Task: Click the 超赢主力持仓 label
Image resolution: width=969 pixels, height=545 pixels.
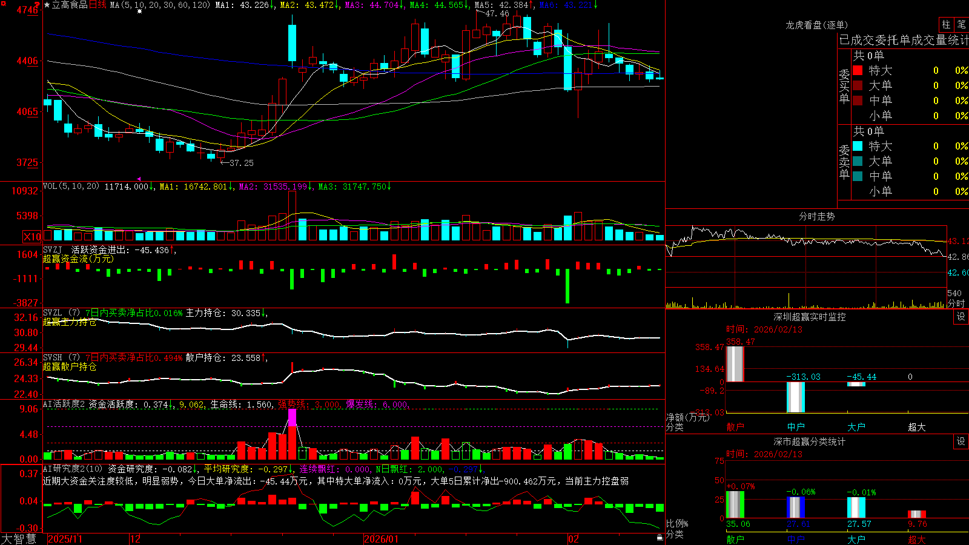Action: tap(70, 322)
